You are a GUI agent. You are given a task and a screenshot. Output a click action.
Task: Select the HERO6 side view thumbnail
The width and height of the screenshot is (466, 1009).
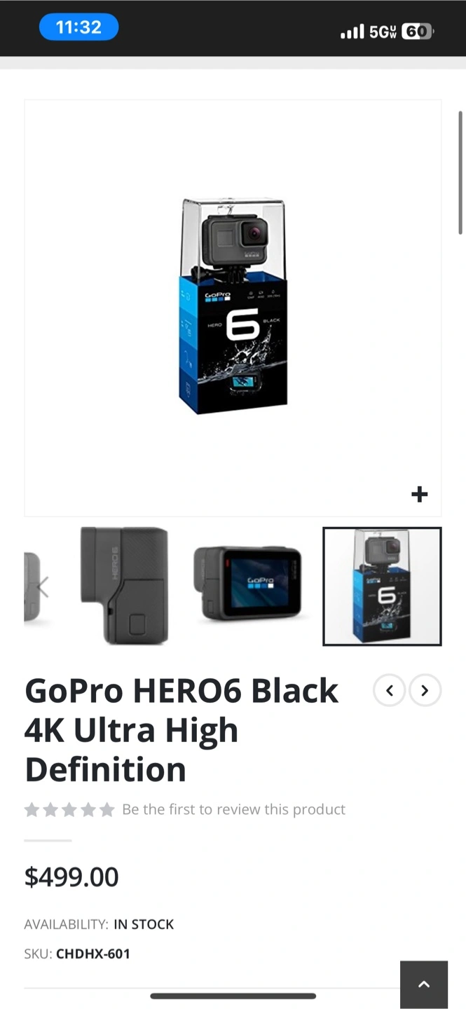click(x=125, y=586)
